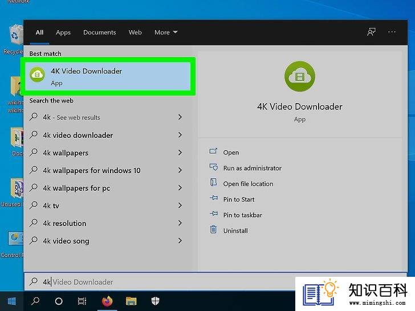The image size is (415, 311).
Task: Select '4k tv' web suggestion
Action: pyautogui.click(x=107, y=206)
